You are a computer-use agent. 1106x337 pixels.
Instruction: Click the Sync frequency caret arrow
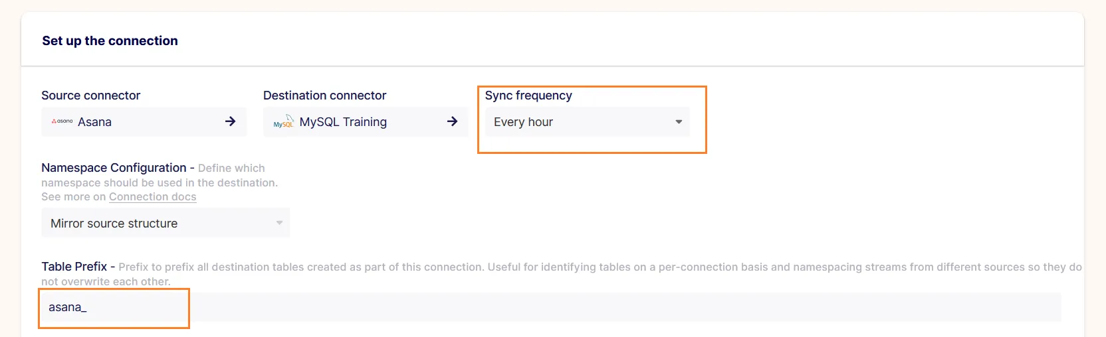click(x=679, y=122)
